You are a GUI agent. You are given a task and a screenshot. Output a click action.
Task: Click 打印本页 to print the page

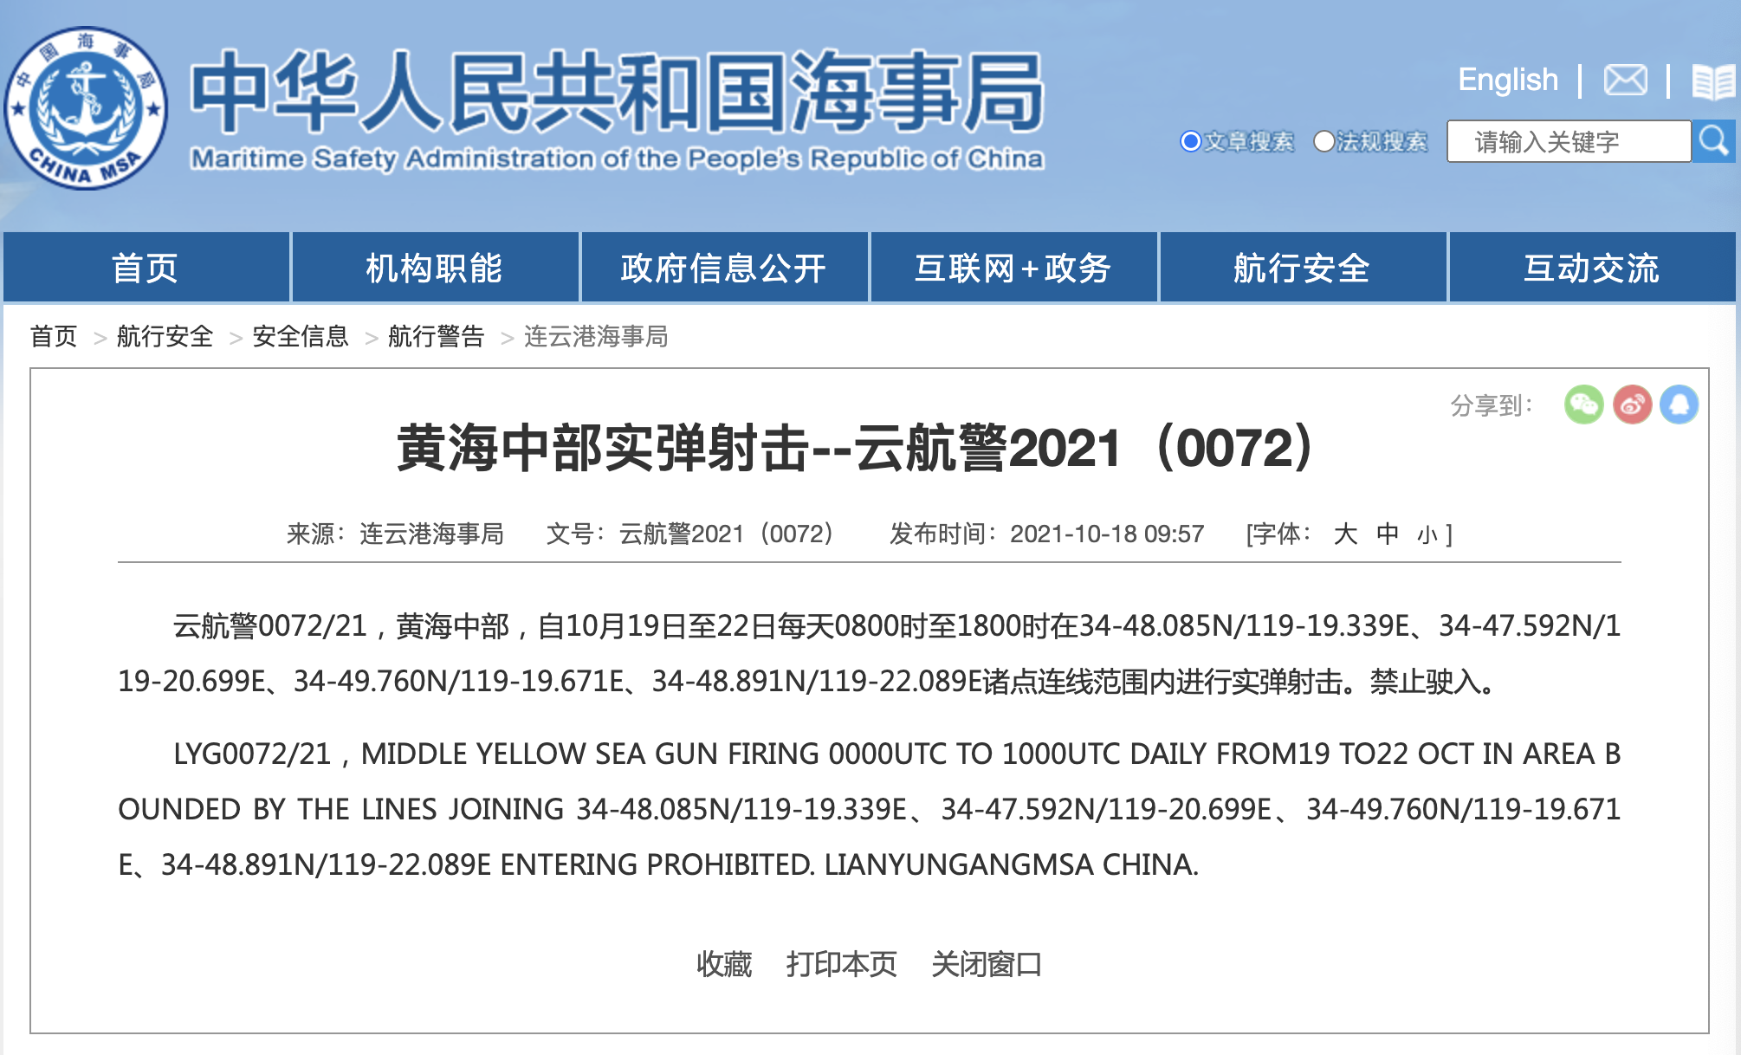[841, 964]
